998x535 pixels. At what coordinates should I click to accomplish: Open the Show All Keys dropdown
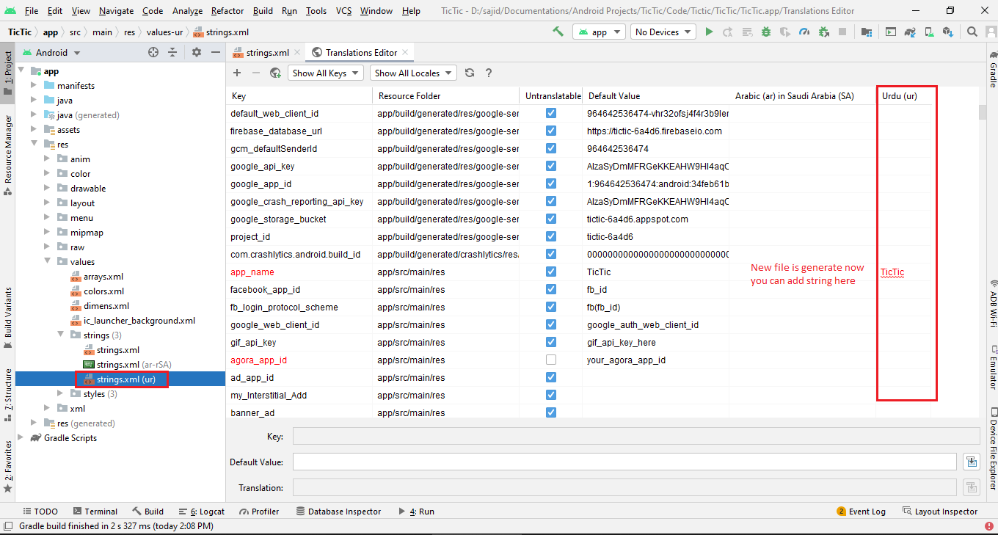tap(325, 73)
